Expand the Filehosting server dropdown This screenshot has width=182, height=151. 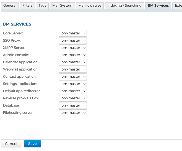point(73,113)
